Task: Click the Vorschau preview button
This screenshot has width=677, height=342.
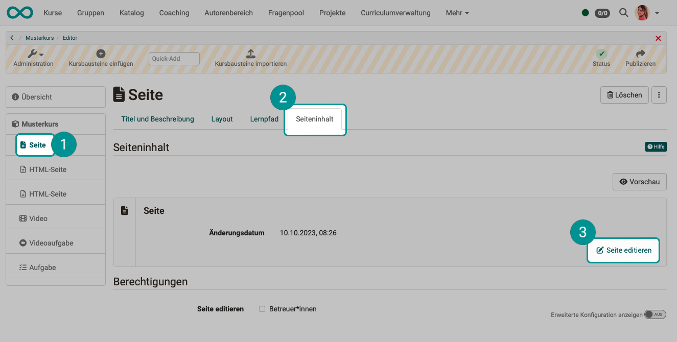Action: point(639,182)
